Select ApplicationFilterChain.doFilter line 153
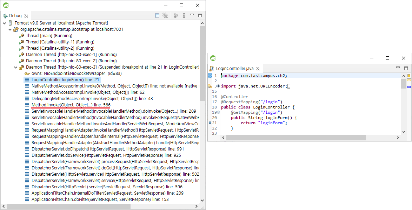 [100, 199]
